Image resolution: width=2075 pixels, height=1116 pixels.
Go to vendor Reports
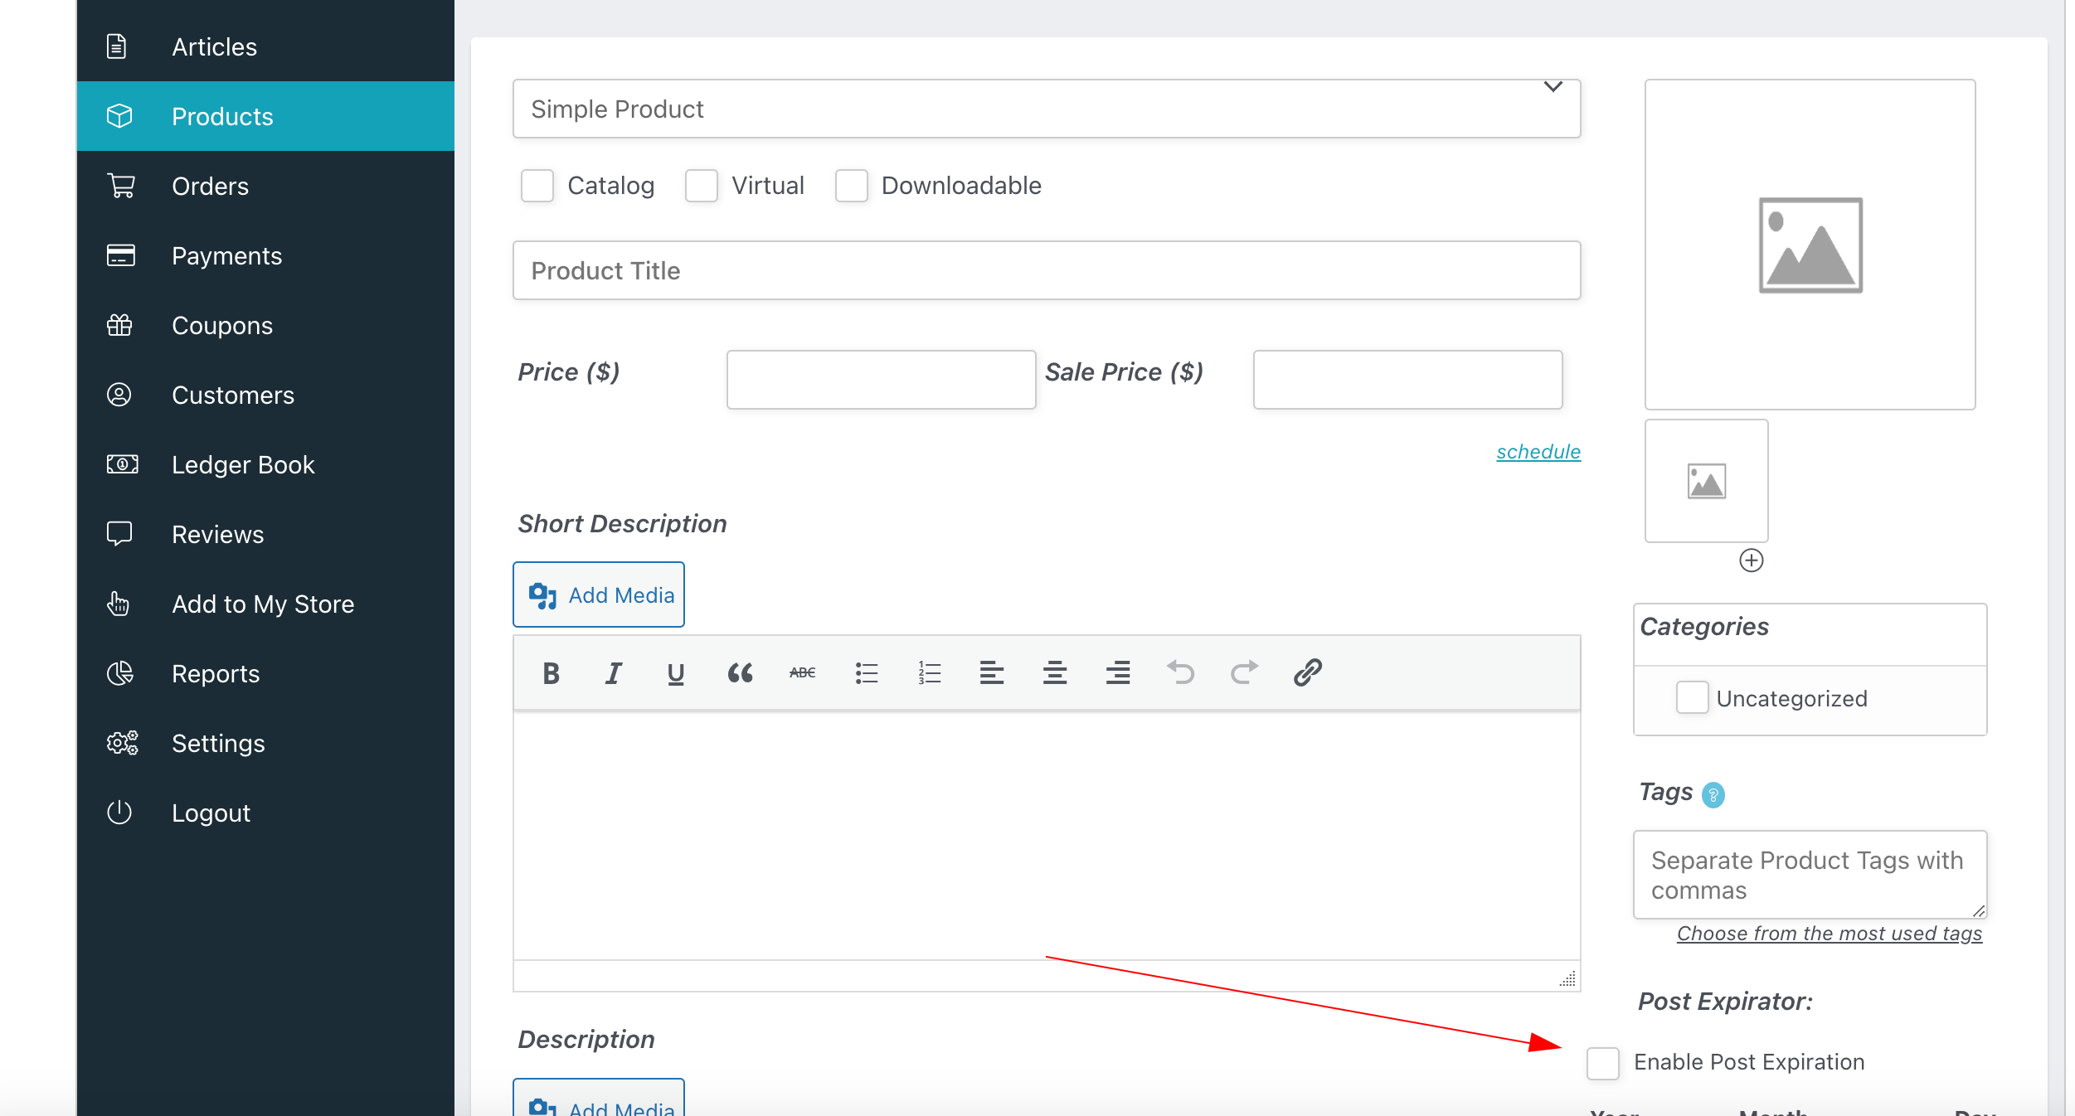(216, 673)
